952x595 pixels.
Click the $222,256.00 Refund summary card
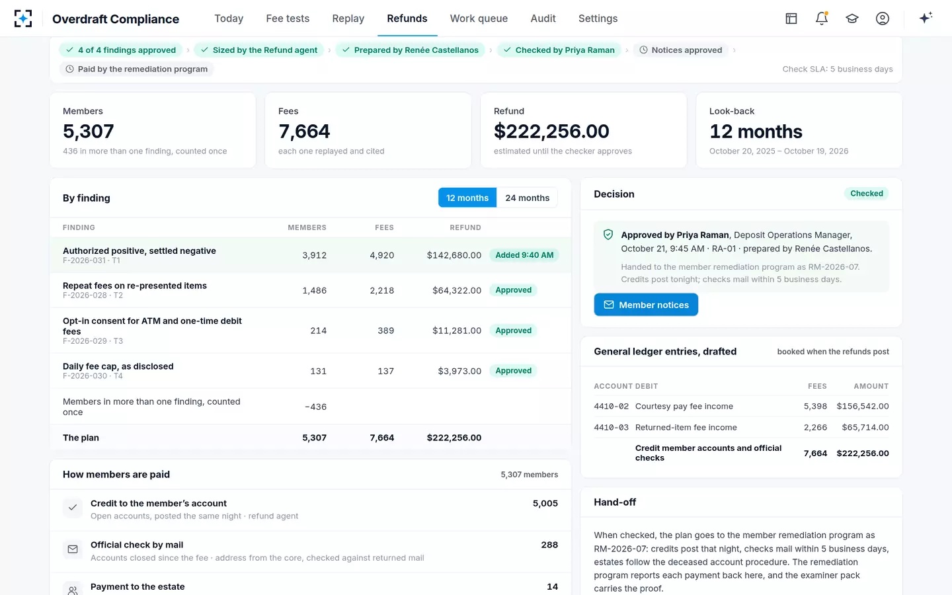[583, 130]
